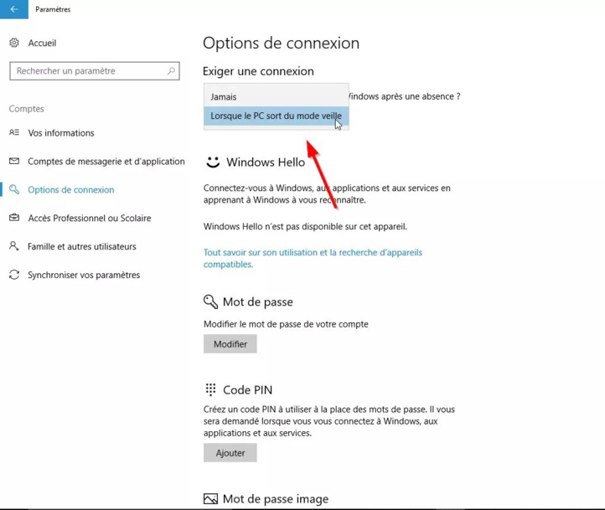Click the search magnifier icon
Viewport: 605px width, 510px height.
click(172, 71)
